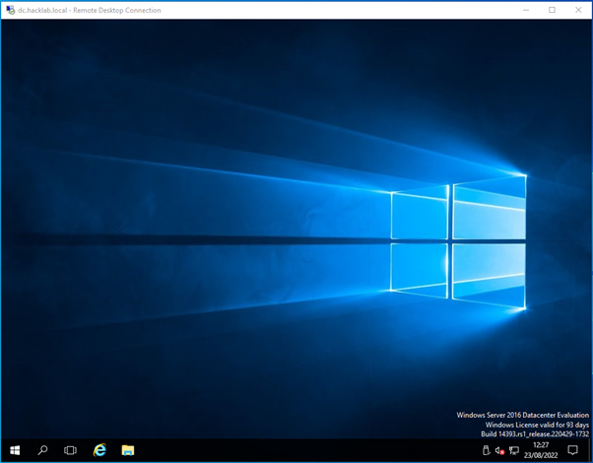
Task: Click the muted volume speaker icon
Action: (x=499, y=450)
